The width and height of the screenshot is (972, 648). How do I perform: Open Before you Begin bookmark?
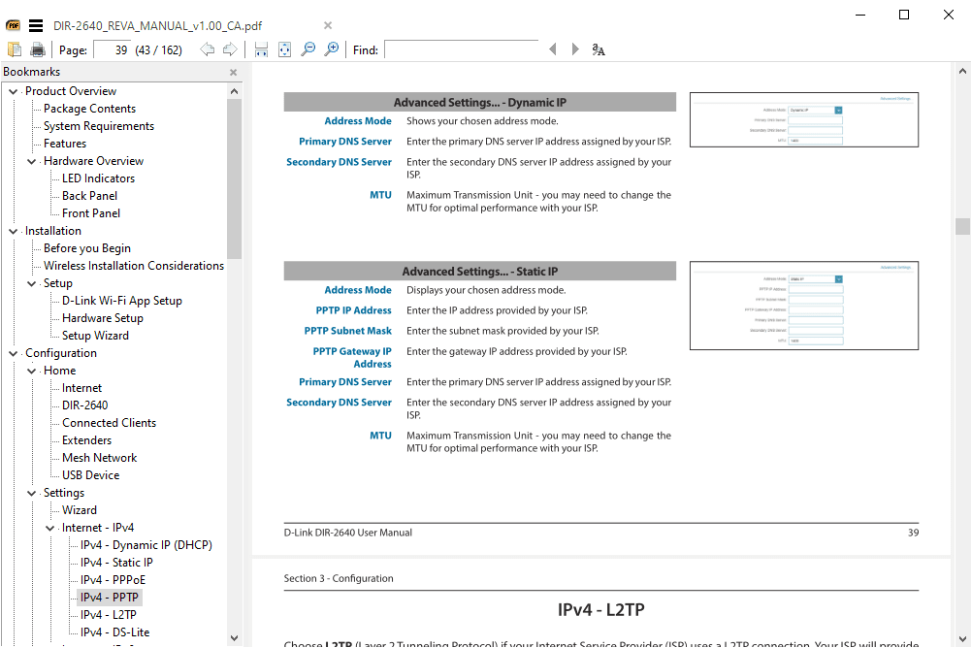point(86,248)
